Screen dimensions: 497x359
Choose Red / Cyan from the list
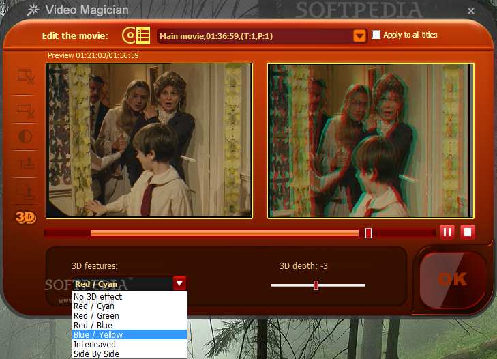click(130, 306)
